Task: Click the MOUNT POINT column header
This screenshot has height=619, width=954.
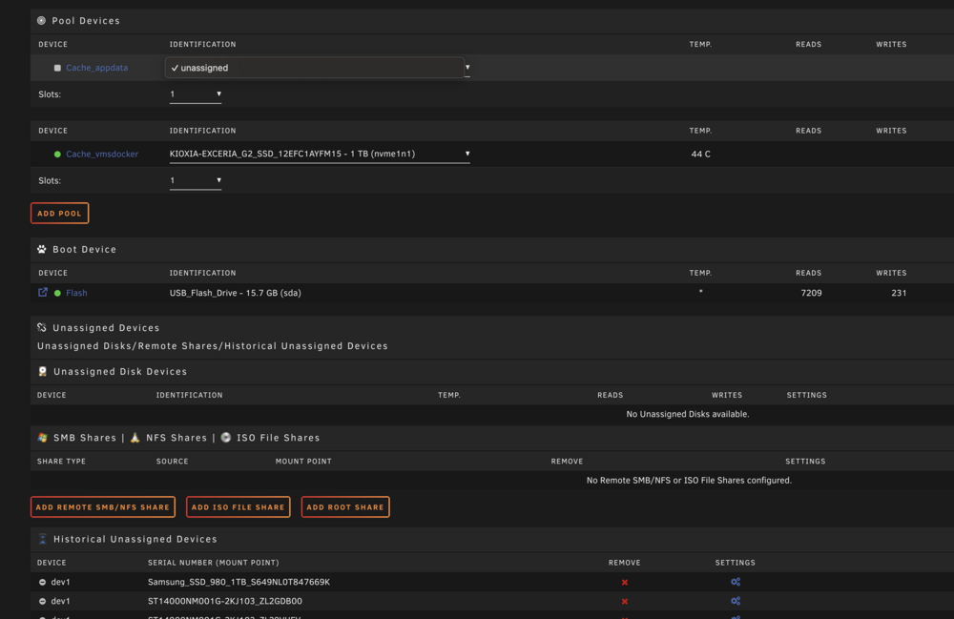Action: click(x=303, y=462)
